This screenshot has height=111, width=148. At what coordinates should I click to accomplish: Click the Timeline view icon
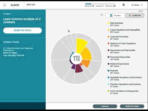[111, 15]
